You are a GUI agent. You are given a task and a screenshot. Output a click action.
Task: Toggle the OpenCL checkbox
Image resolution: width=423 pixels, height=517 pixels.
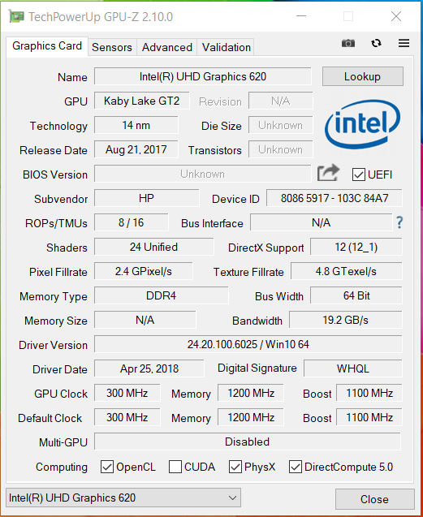pos(107,467)
